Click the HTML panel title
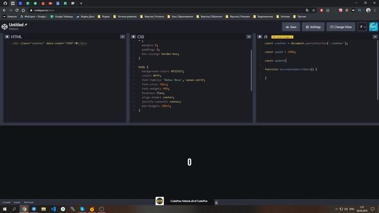 16,37
